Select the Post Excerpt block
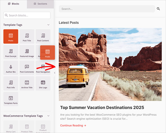The width and height of the screenshot is (166, 133). [11, 52]
